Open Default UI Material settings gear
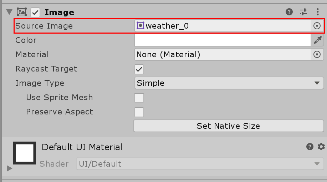Screen dimensions: 327x182 [x=321, y=147]
